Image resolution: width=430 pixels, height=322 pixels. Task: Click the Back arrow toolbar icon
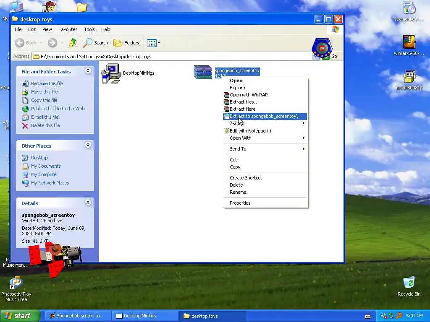pyautogui.click(x=19, y=43)
